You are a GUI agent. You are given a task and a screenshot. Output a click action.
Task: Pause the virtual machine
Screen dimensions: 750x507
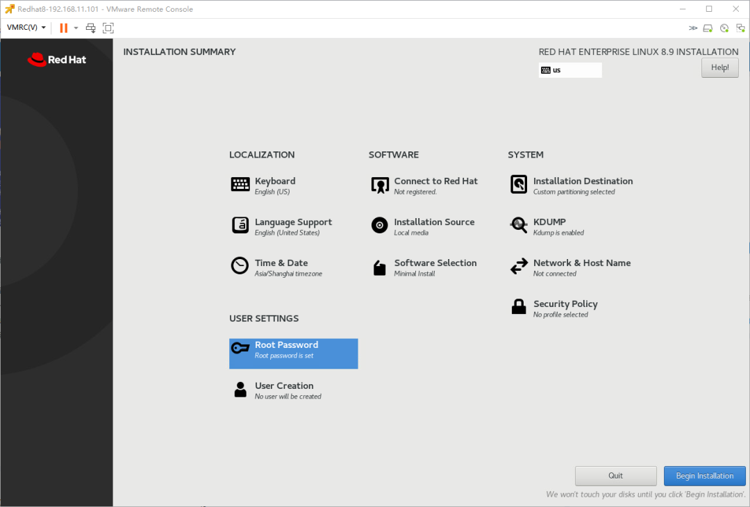64,28
